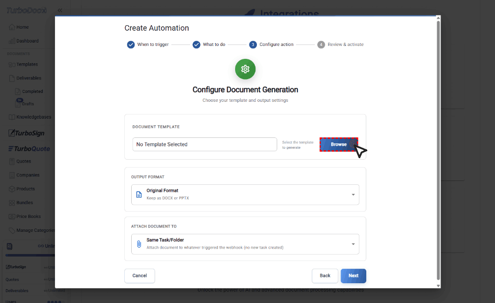Screen dimensions: 495x303
Task: Click the 'No Template Selected' field
Action: click(x=204, y=144)
